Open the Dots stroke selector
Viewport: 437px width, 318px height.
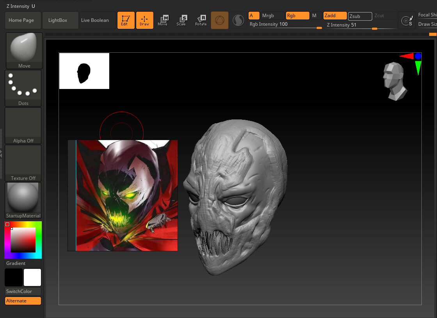tap(23, 86)
